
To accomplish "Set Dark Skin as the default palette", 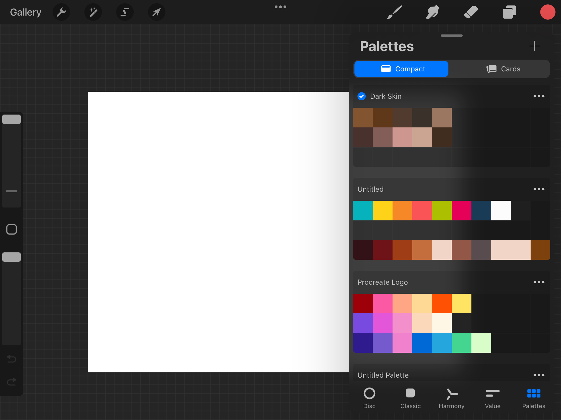I will point(362,96).
